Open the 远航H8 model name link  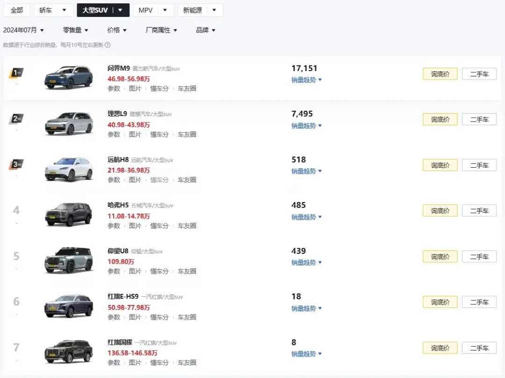click(118, 160)
